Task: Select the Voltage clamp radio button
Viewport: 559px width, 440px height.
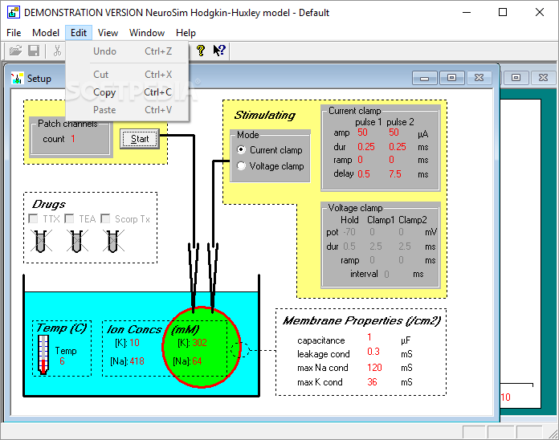Action: [242, 166]
